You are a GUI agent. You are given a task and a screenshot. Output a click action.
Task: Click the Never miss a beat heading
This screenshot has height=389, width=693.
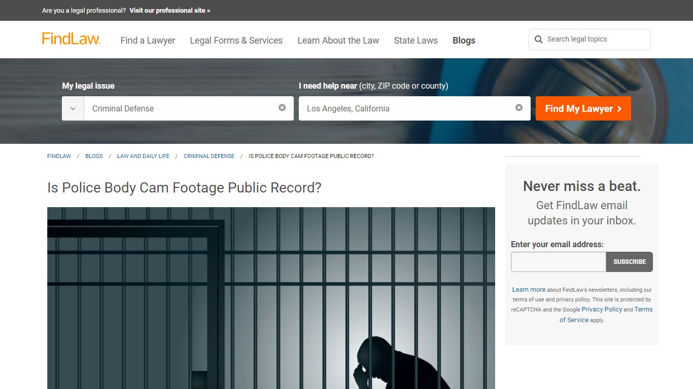coord(582,186)
